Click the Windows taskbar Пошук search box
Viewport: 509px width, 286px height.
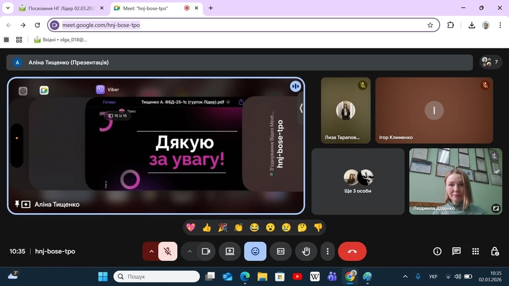click(x=156, y=276)
